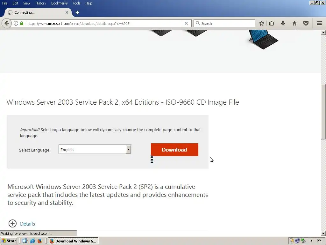Launch Internet Explorer from quick launch
This screenshot has width=326, height=245.
(x=32, y=241)
